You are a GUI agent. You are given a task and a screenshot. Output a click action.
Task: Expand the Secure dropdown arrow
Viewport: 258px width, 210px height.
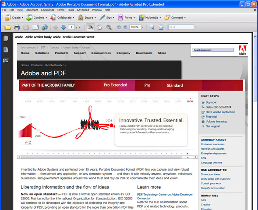click(95, 17)
